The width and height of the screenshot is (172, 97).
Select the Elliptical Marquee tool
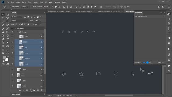coord(3,18)
